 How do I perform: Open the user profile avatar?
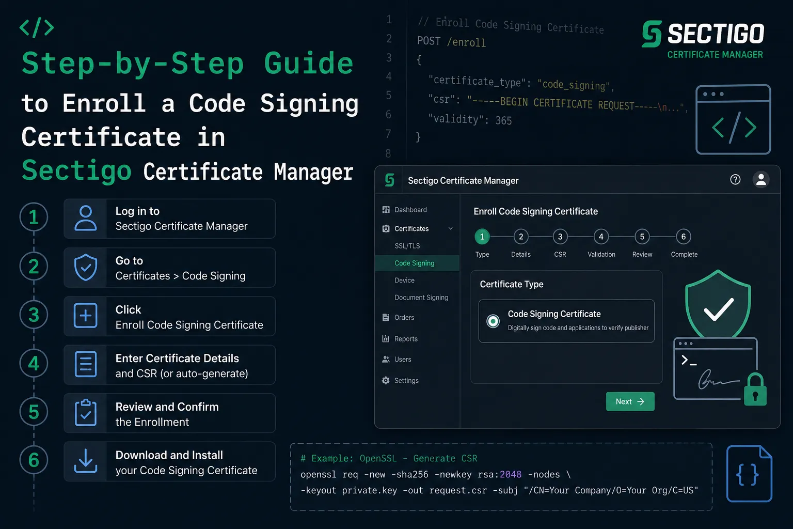tap(760, 179)
